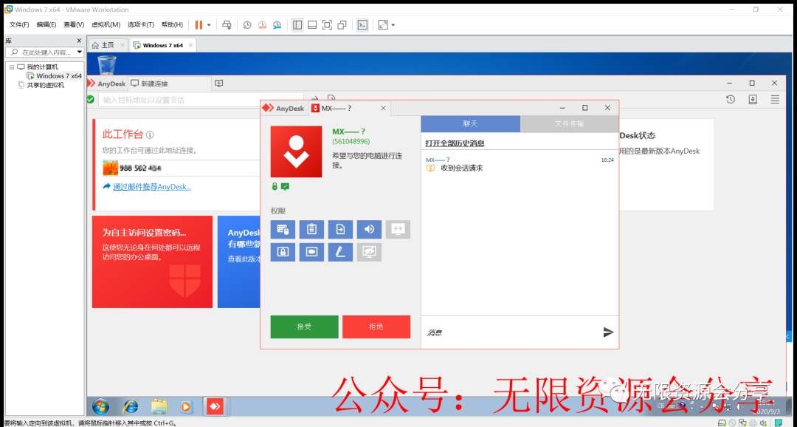Open the blue AnyDesk what's-new tile
Screen dimensions: 797x427
pos(239,262)
